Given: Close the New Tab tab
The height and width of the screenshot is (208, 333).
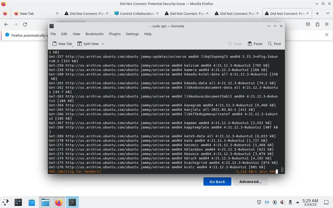Looking at the screenshot, I should [57, 13].
